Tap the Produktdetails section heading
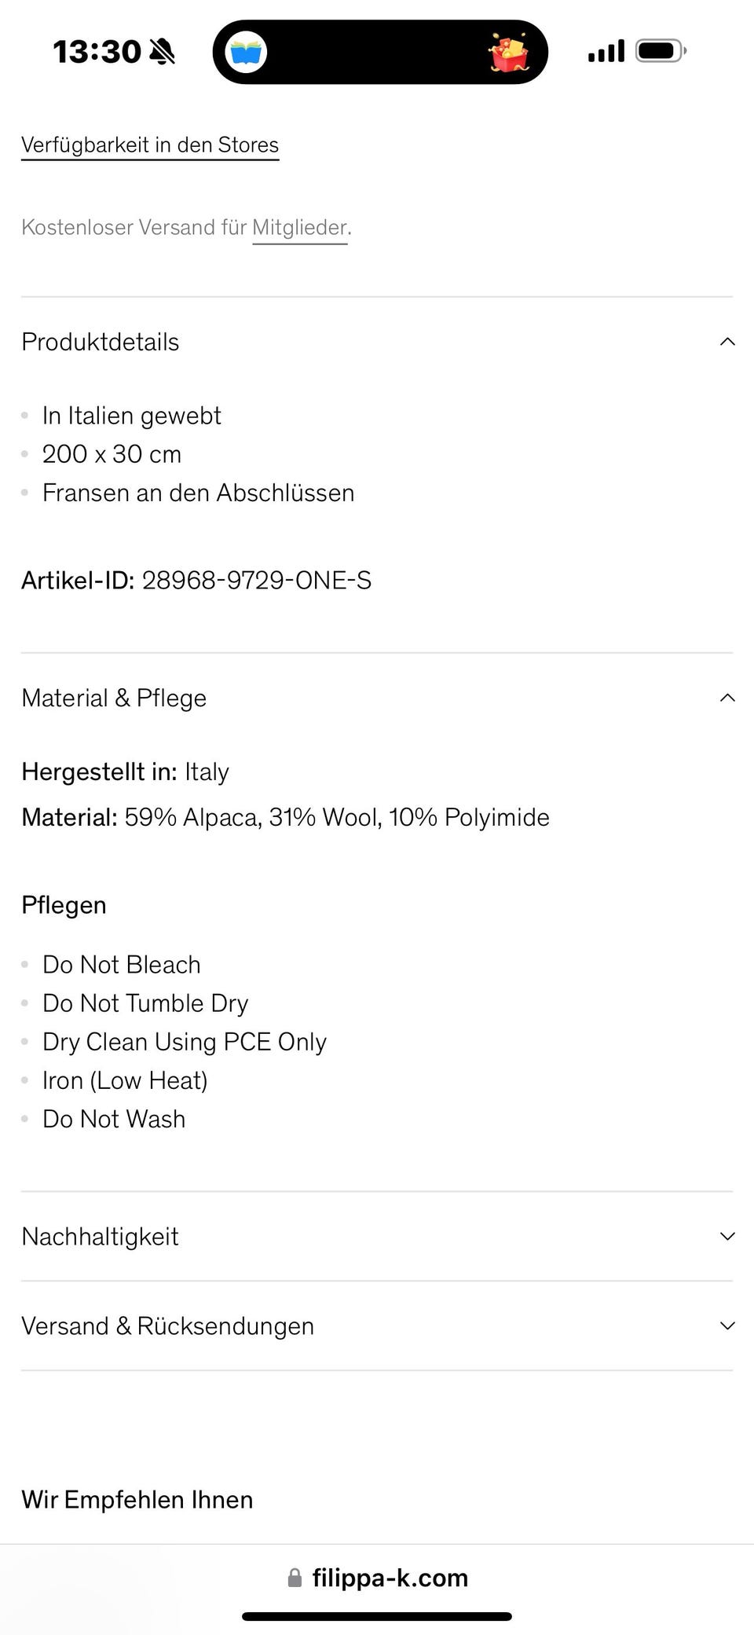The image size is (754, 1635). point(101,343)
